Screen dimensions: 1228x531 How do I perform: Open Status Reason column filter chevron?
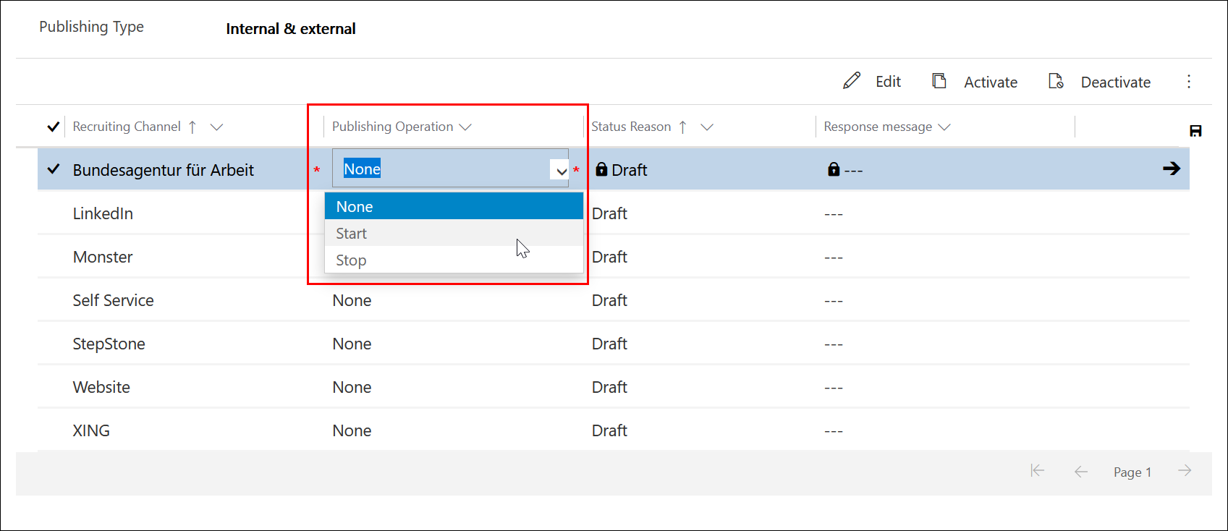tap(707, 127)
